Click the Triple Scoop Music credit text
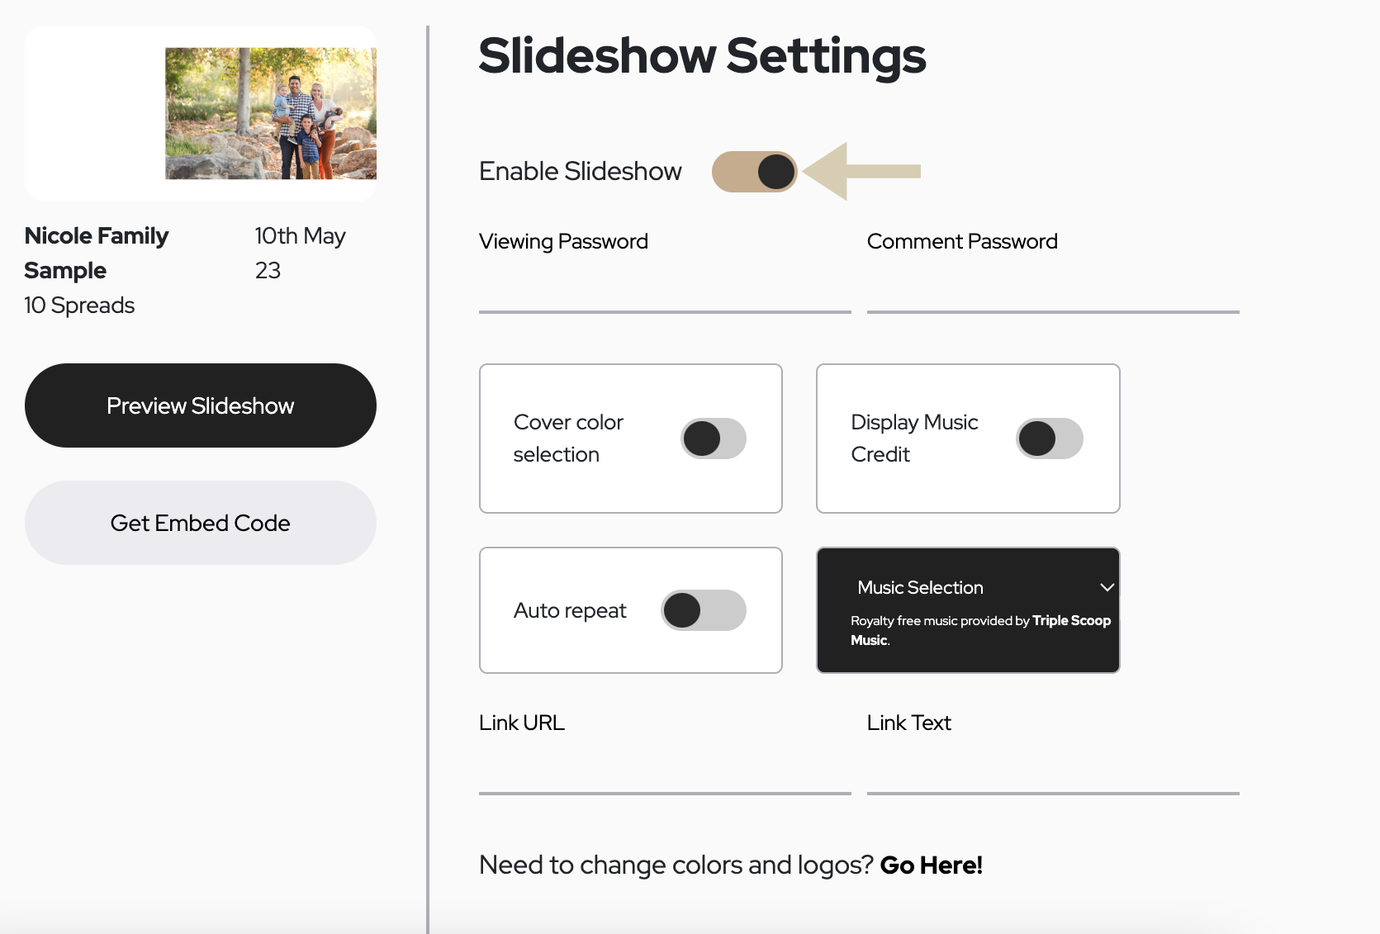 click(x=980, y=630)
